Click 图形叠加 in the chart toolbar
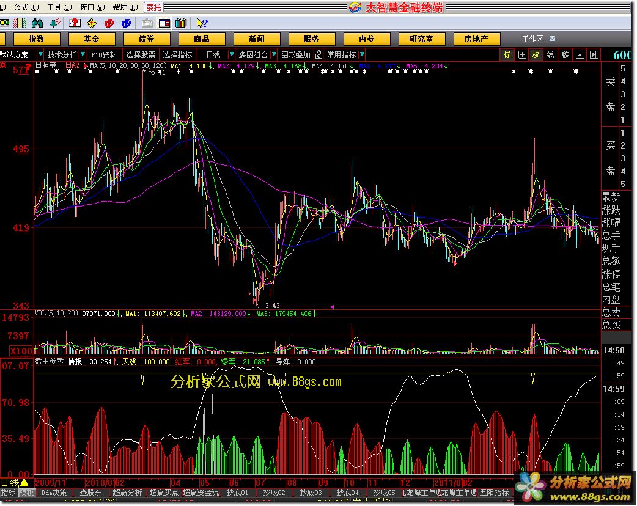 click(x=296, y=54)
